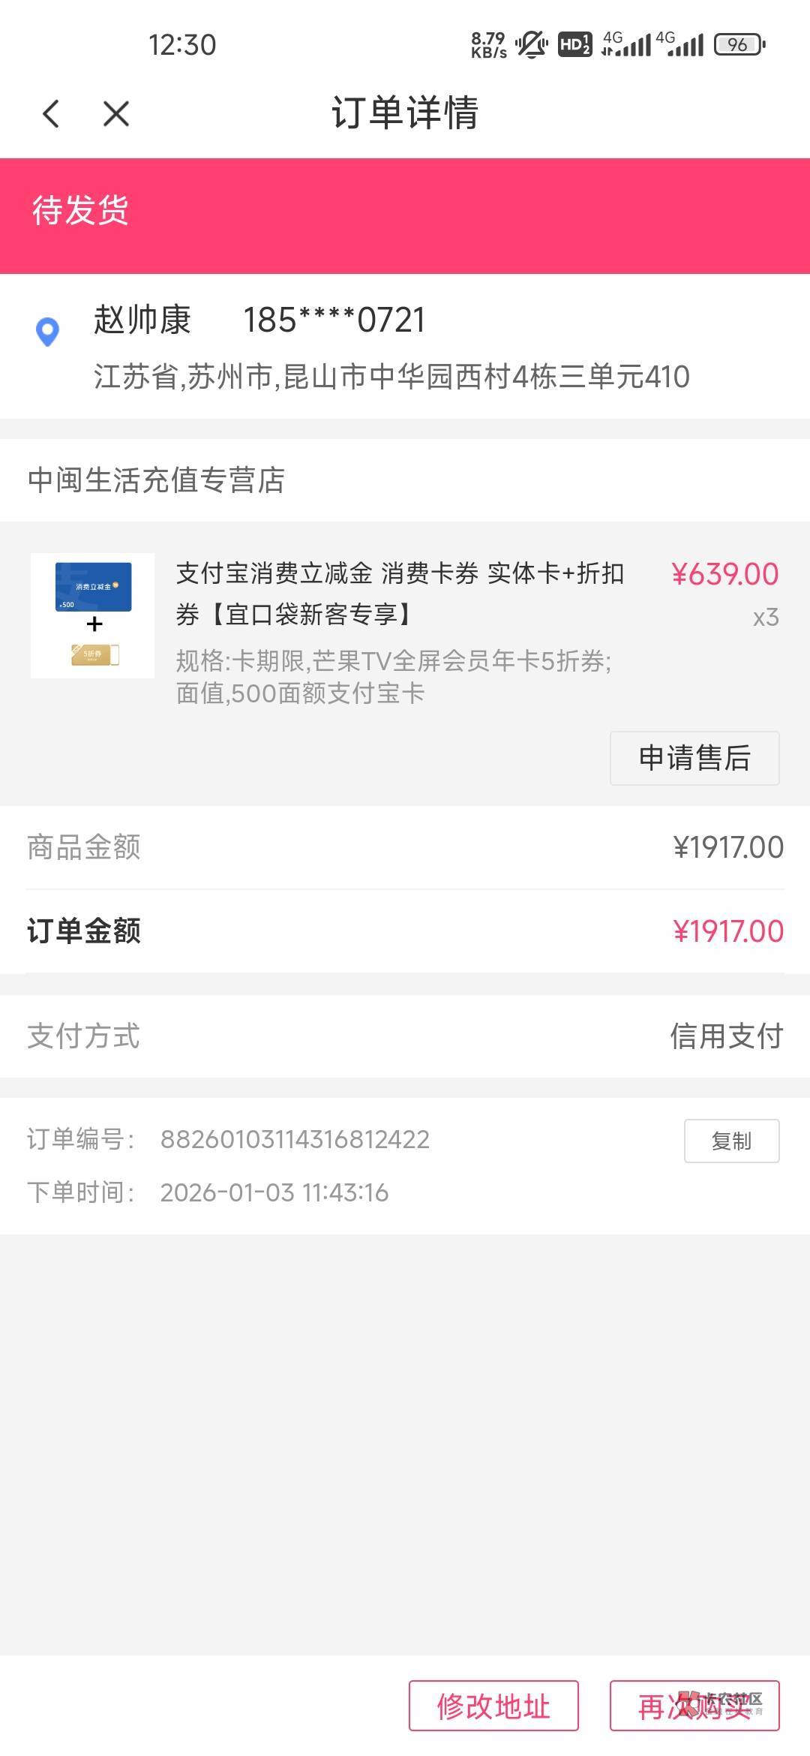Tap the back arrow icon
The height and width of the screenshot is (1756, 810).
[x=51, y=114]
